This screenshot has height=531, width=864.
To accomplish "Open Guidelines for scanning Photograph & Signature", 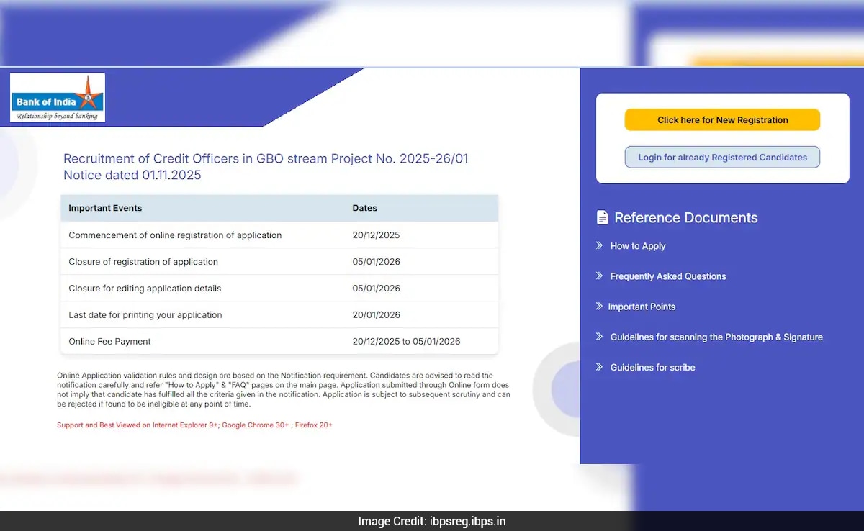I will [716, 337].
